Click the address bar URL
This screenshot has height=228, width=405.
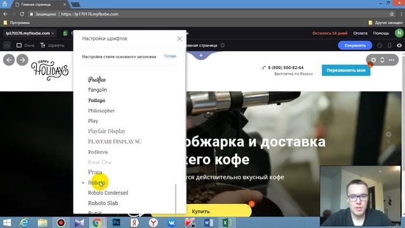point(90,14)
